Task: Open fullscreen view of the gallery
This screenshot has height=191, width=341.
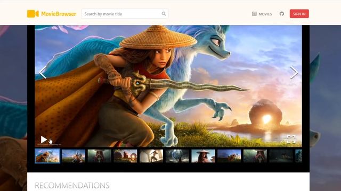Action: pyautogui.click(x=291, y=139)
